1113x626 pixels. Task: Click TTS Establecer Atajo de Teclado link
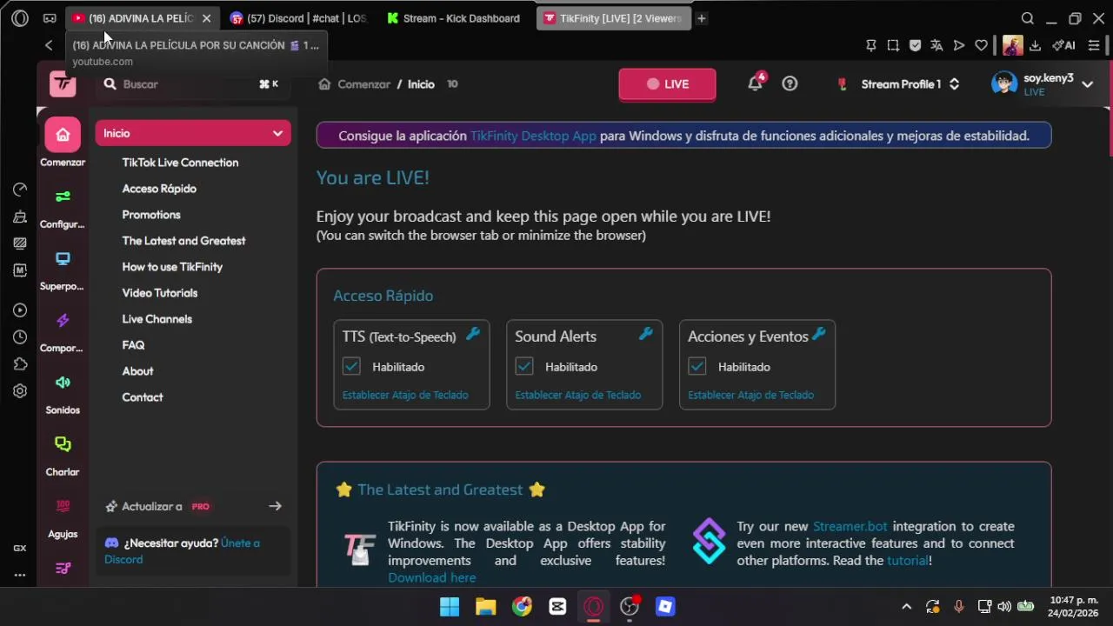405,395
